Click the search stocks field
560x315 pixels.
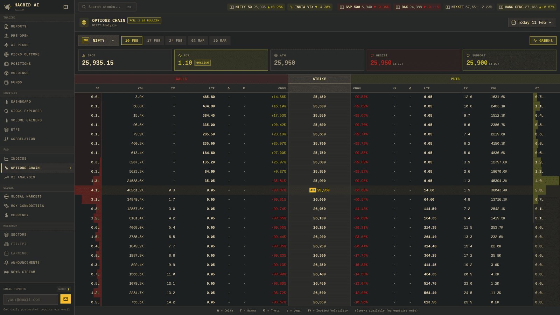coord(107,7)
